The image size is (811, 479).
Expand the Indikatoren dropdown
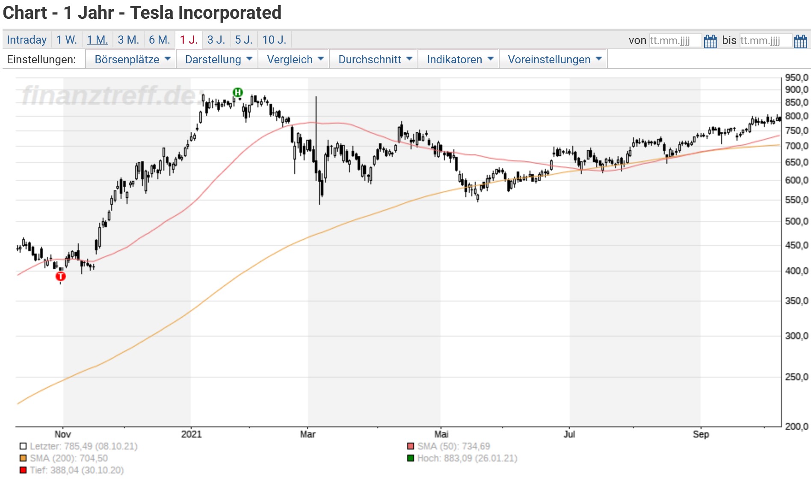tap(459, 59)
